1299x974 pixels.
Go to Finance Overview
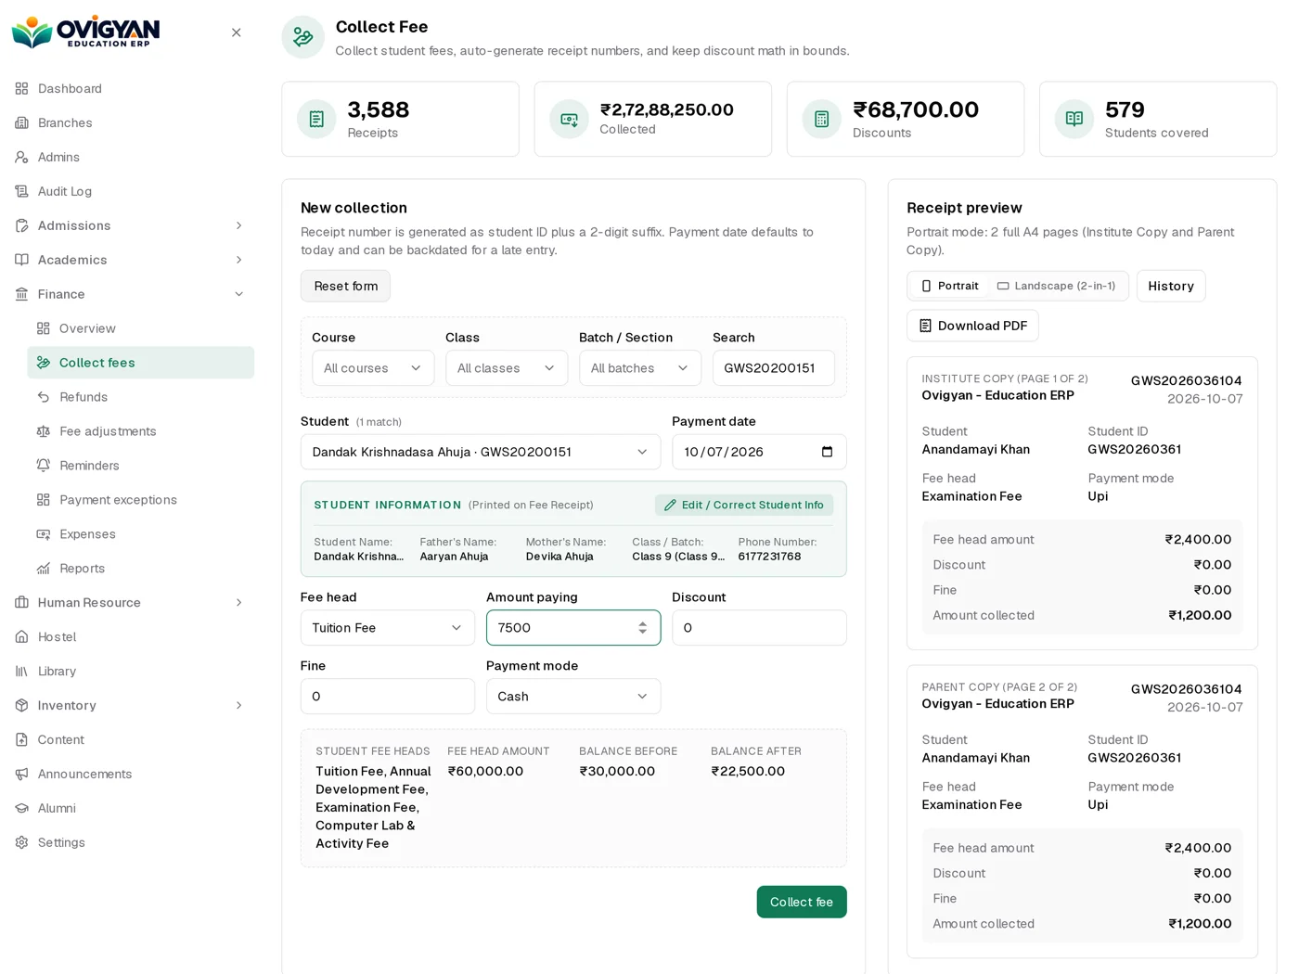tap(141, 328)
